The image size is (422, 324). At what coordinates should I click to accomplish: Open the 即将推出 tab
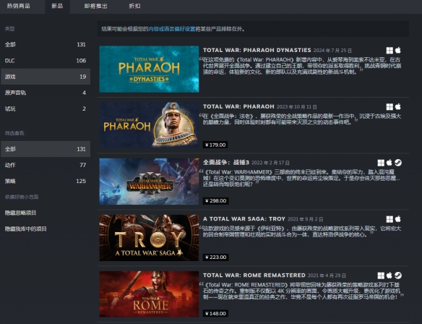coord(96,6)
